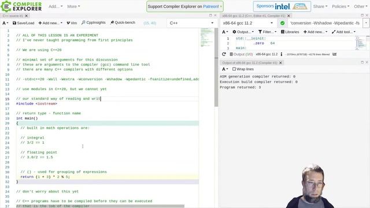Image resolution: width=370 pixels, height=208 pixels.
Task: Open editor Add new dropdown
Action: [50, 23]
